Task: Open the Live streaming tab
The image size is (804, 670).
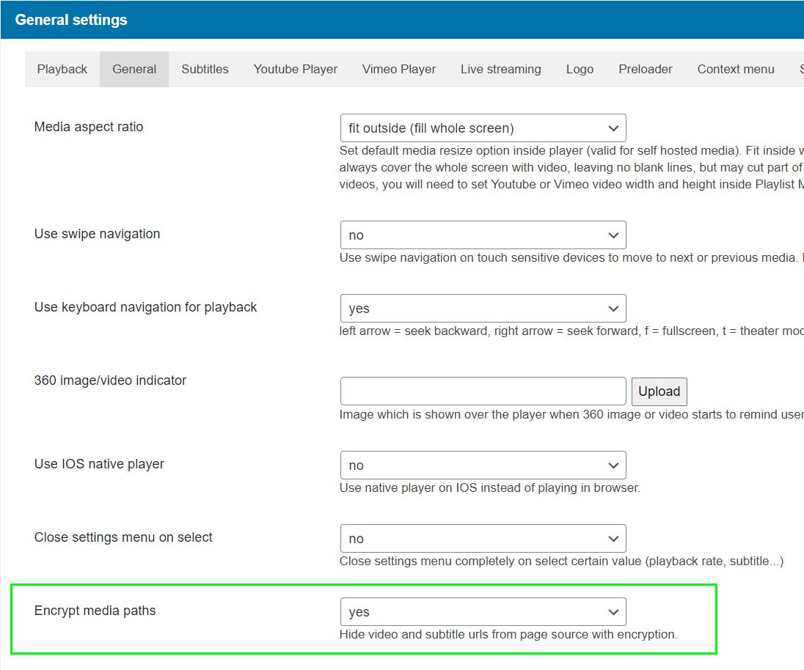Action: 501,70
